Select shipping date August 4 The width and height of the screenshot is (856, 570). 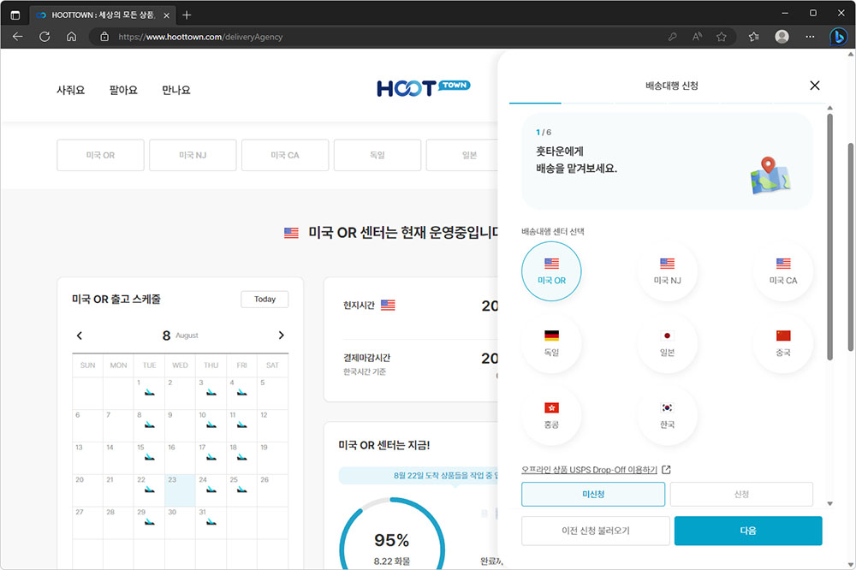click(x=241, y=393)
